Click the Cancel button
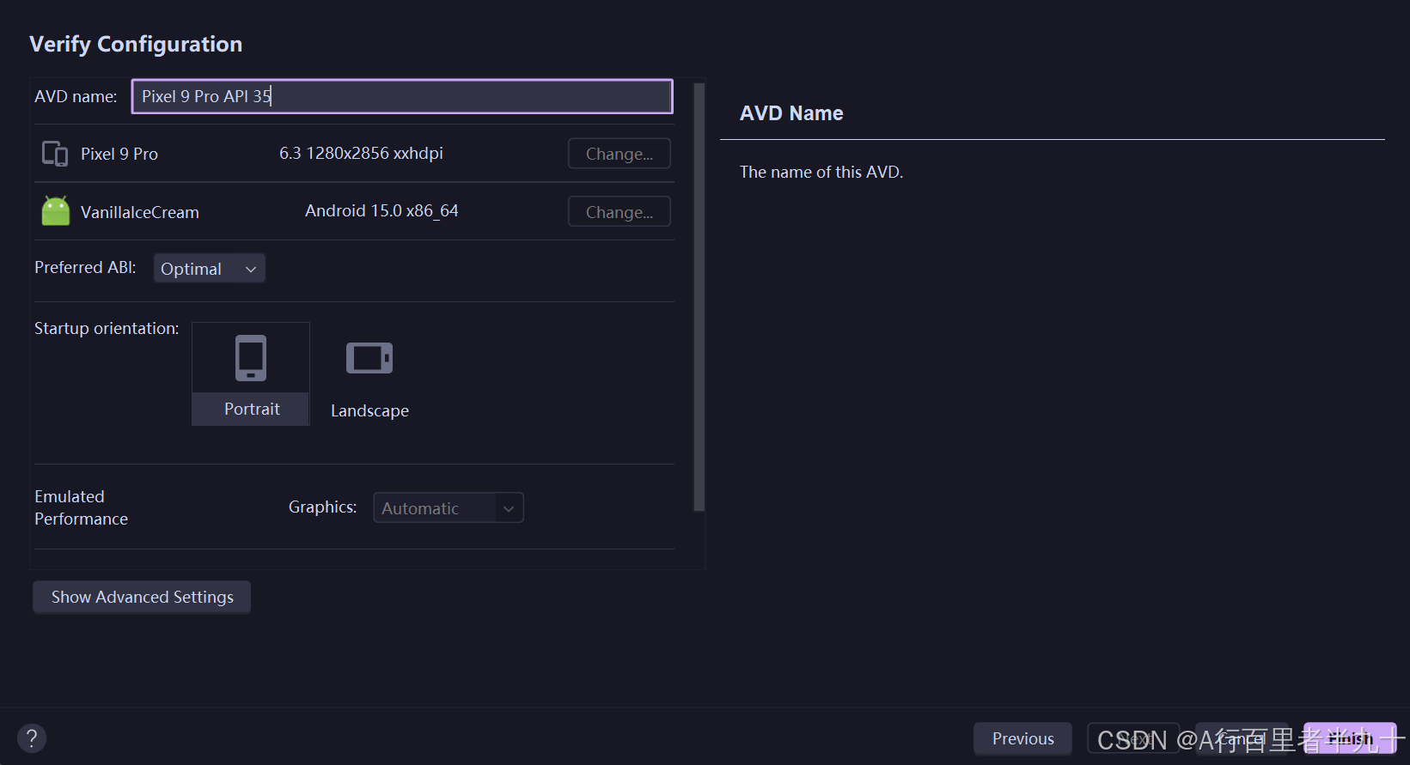 click(x=1242, y=738)
